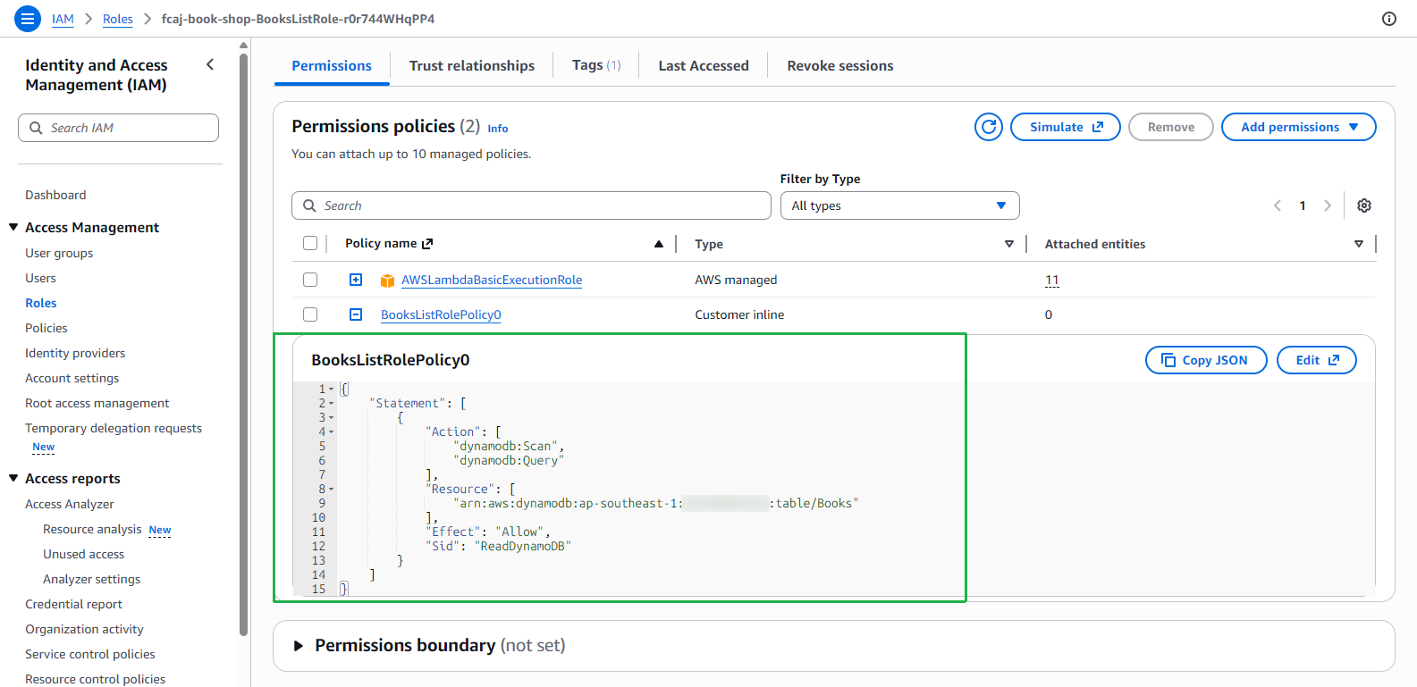Focus the policies Search field
The width and height of the screenshot is (1417, 687).
531,205
